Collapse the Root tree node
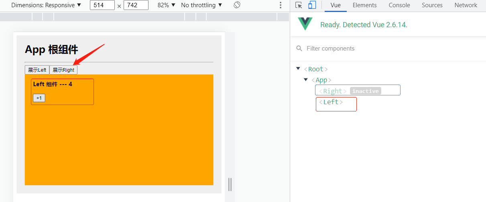Screen dimensions: 486x202 coord(298,69)
